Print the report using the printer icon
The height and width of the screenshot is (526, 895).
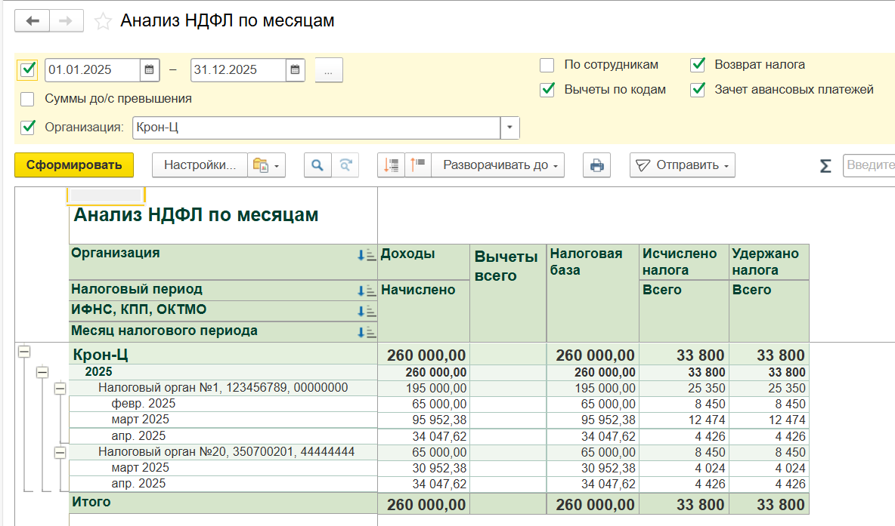(596, 165)
